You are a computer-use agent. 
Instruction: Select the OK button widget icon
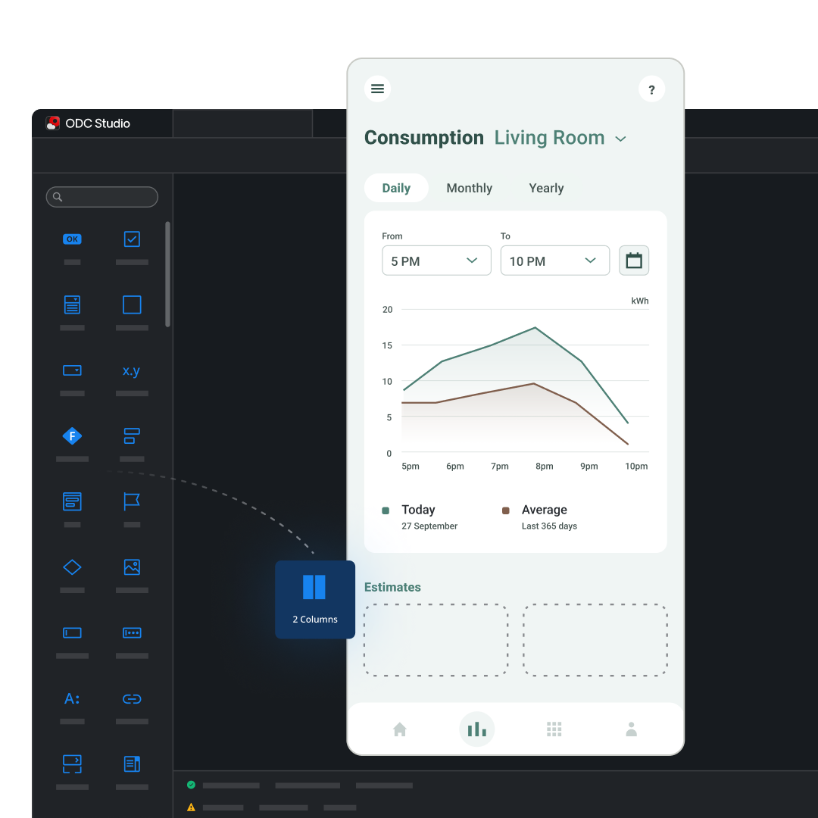point(72,239)
